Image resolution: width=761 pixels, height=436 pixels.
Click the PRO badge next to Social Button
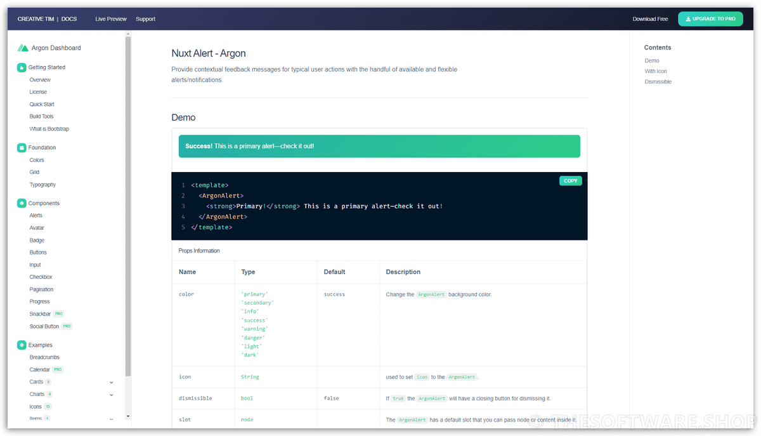click(x=67, y=326)
